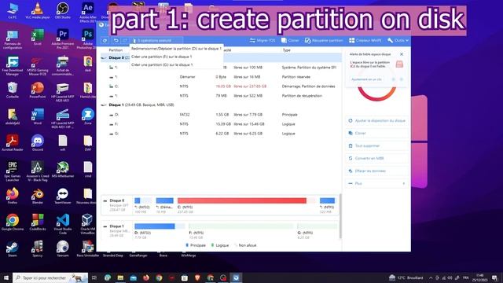The height and width of the screenshot is (283, 503).
Task: Collapse the Disque 0 tree row
Action: [103, 57]
